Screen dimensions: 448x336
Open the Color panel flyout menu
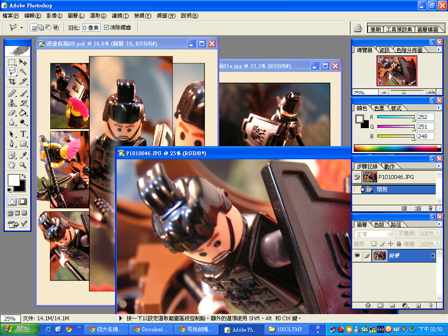pos(438,108)
